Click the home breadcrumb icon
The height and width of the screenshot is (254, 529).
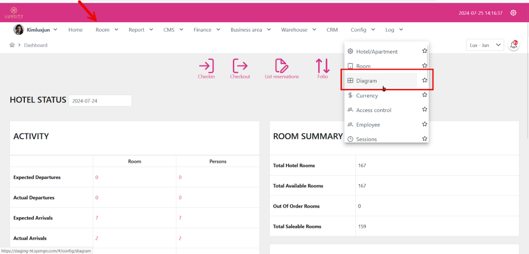12,45
